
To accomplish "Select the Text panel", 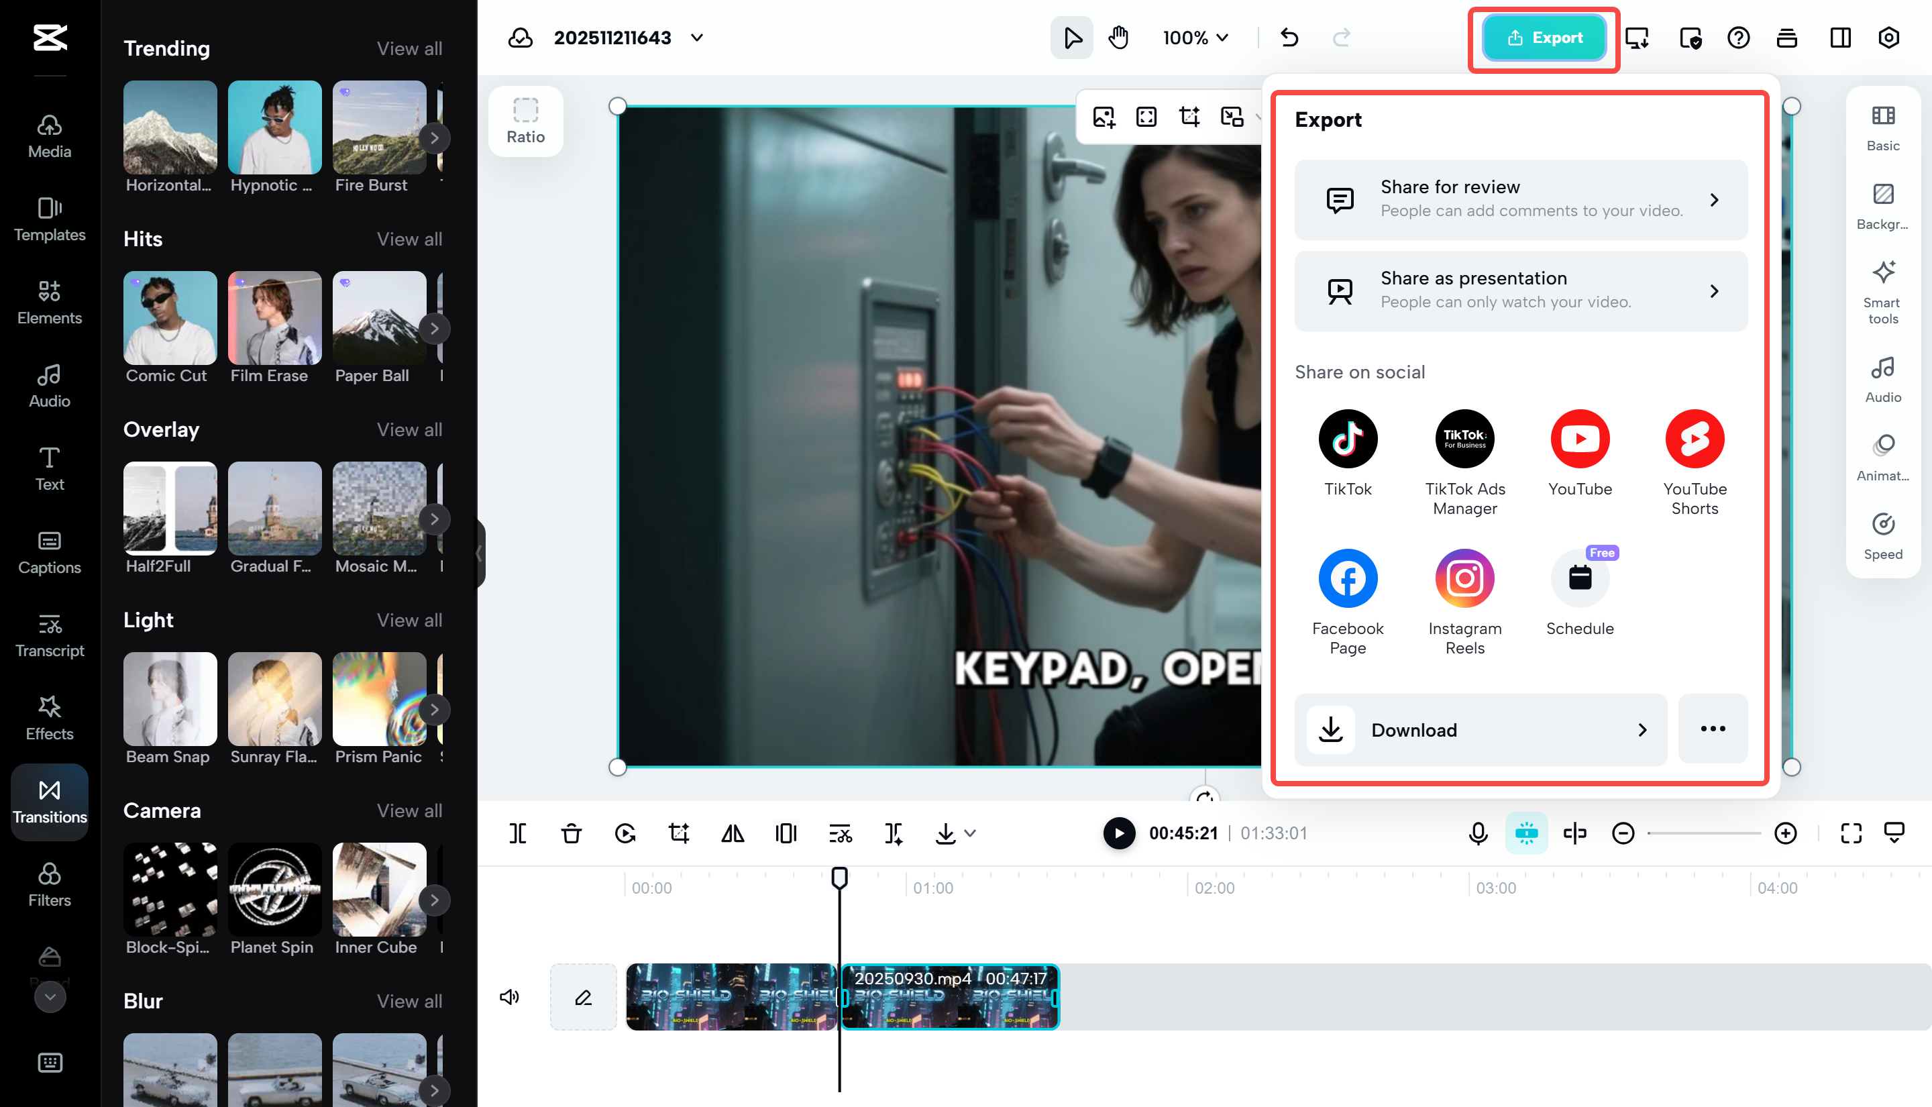I will (x=49, y=467).
